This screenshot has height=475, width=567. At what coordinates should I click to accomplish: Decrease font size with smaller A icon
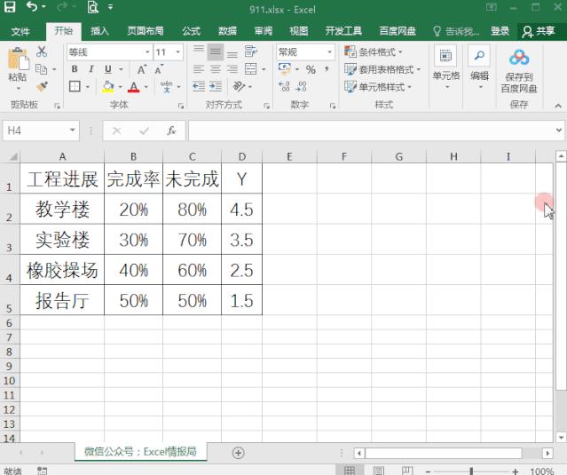click(159, 69)
